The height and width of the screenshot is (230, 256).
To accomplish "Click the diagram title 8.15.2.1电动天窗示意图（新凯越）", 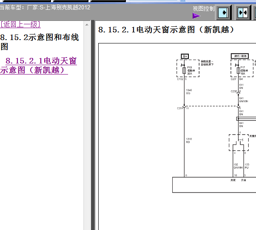I will coord(166,30).
